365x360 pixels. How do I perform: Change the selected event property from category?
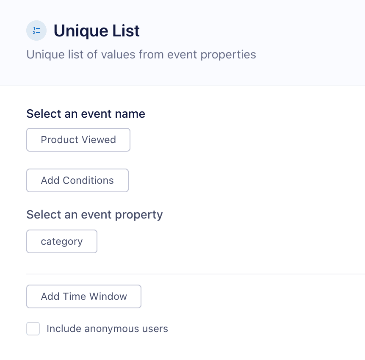pyautogui.click(x=61, y=241)
